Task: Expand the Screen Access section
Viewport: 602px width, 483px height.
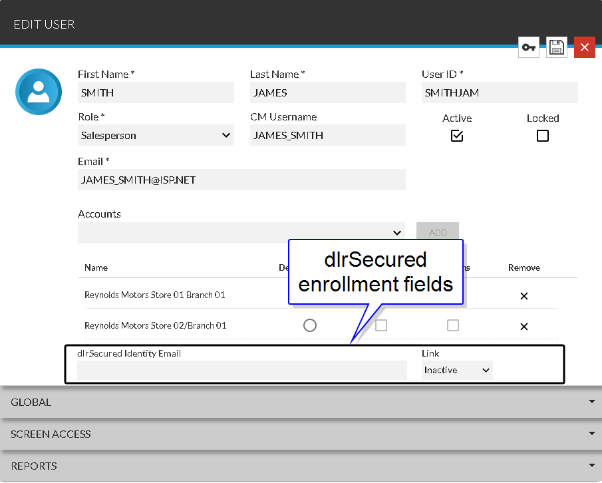Action: pyautogui.click(x=301, y=434)
